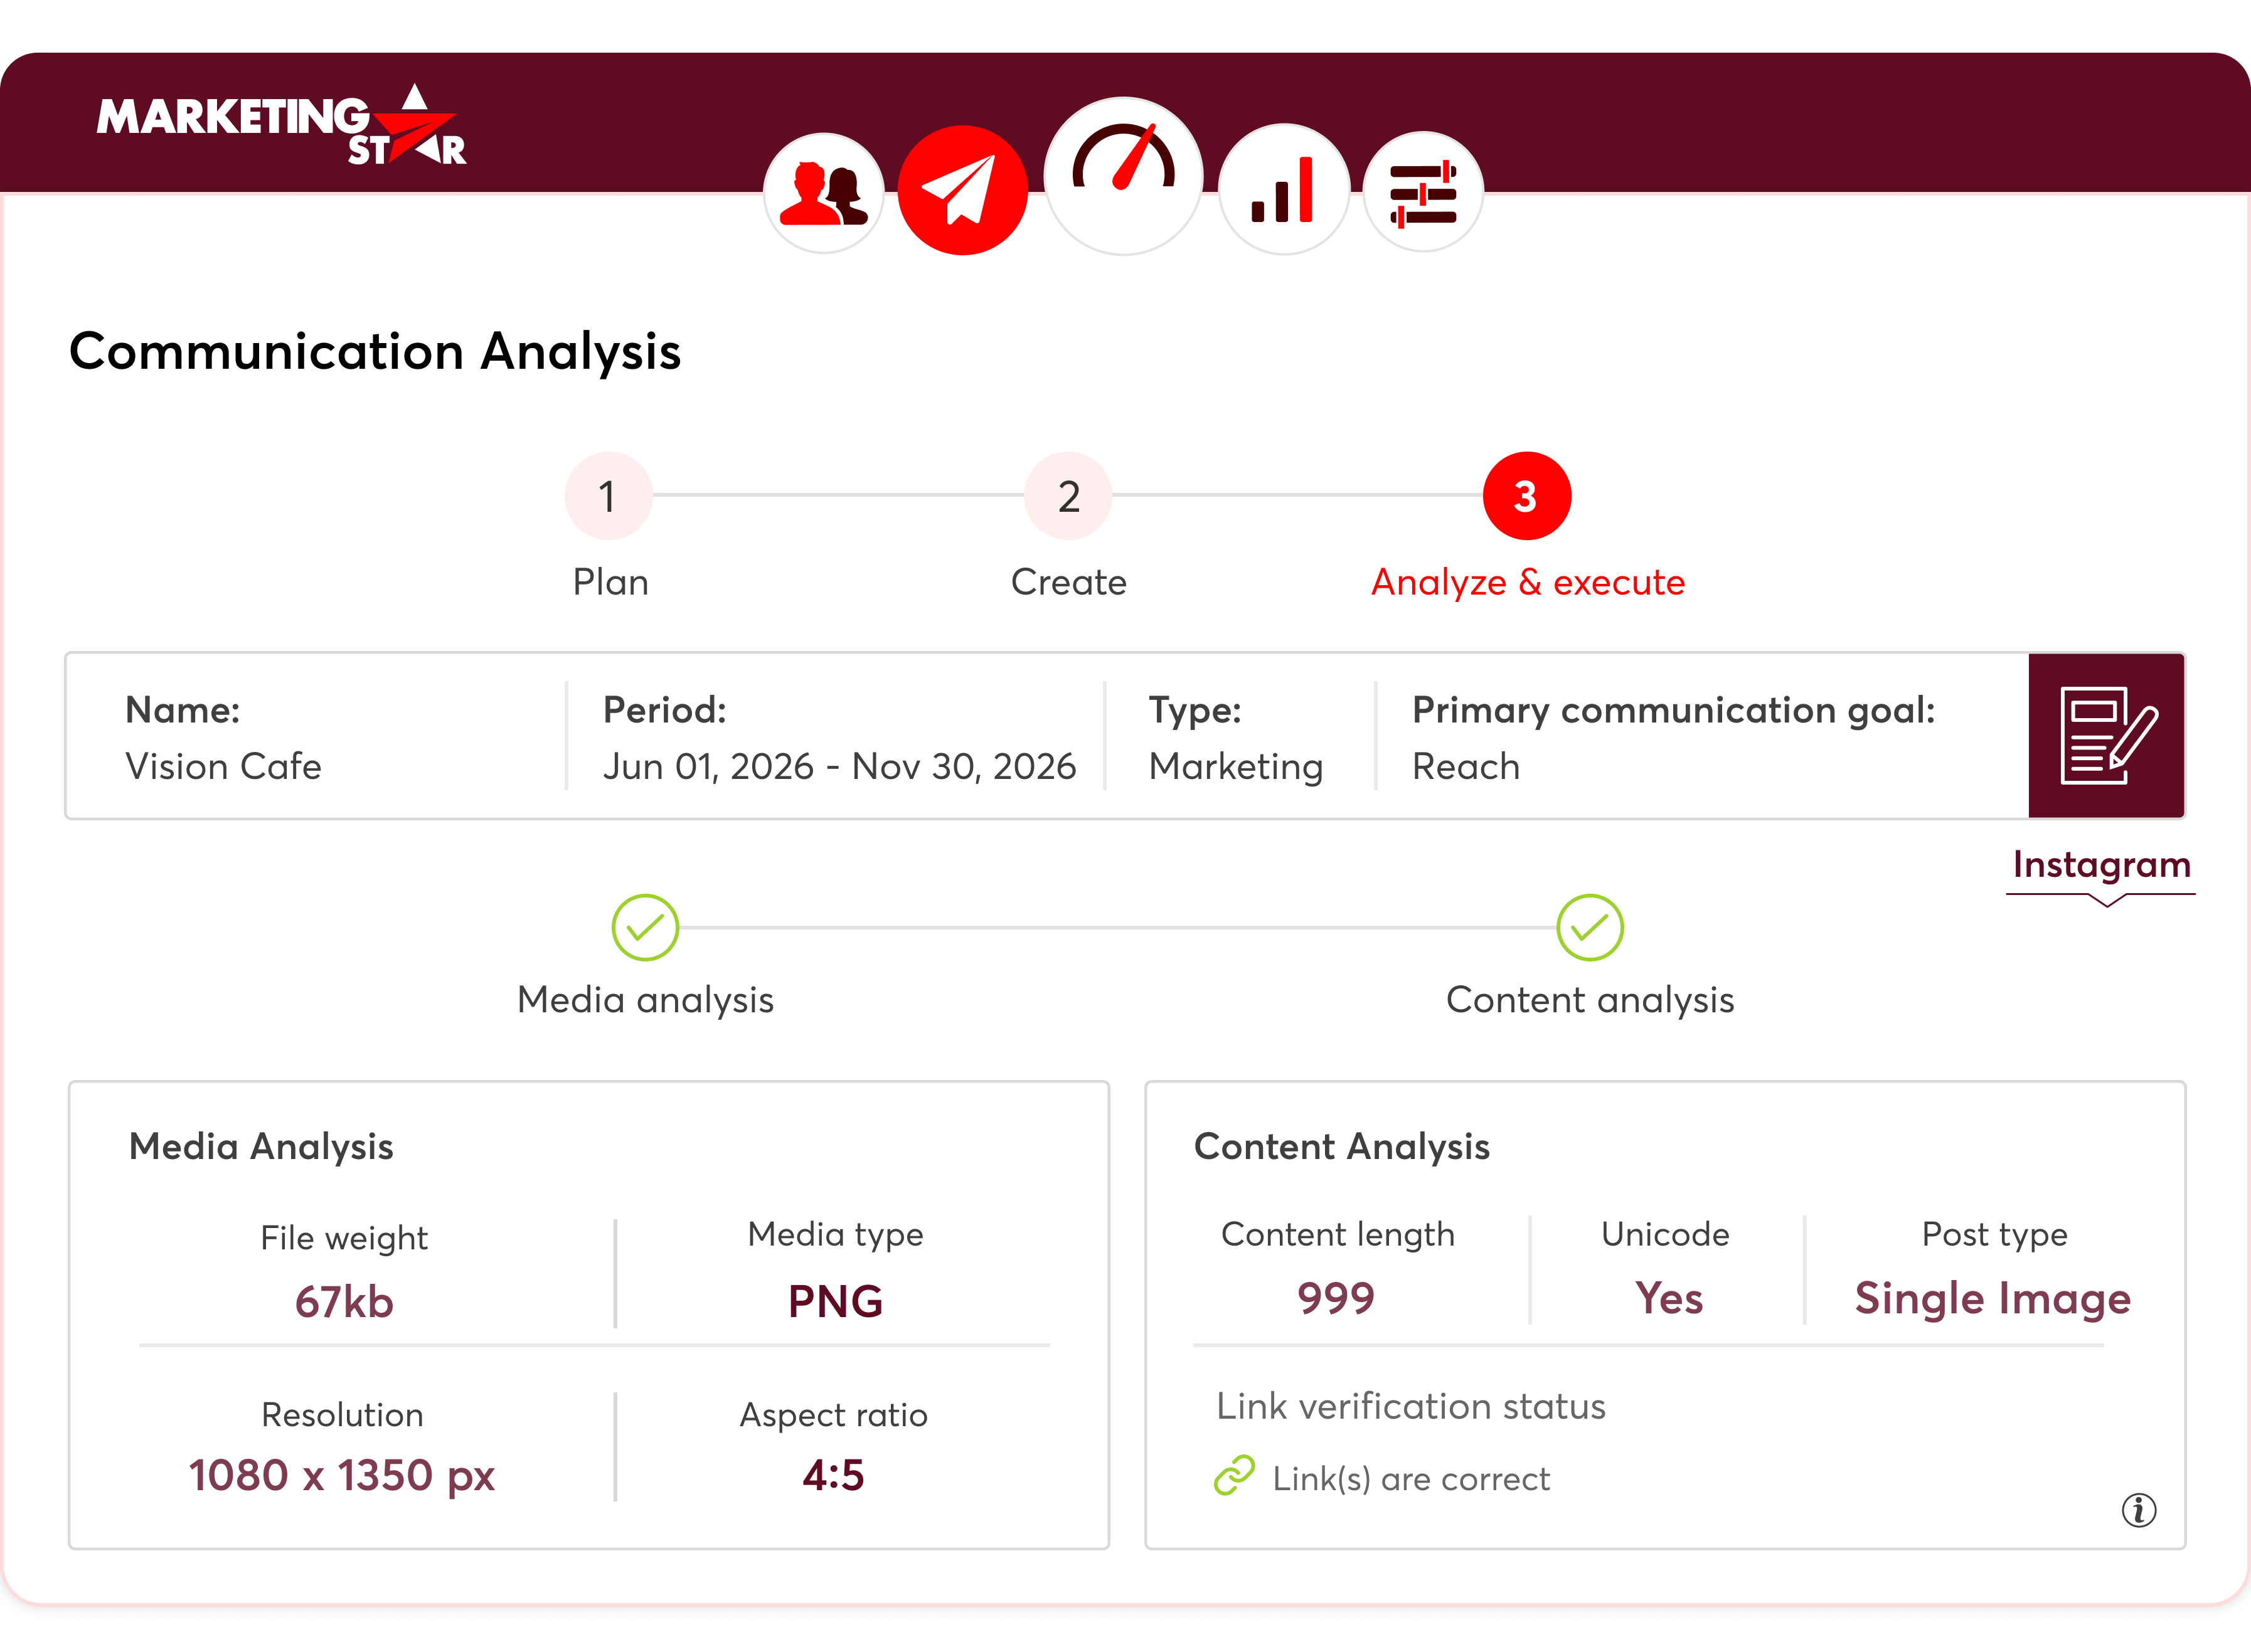Open the audience people icon

824,193
